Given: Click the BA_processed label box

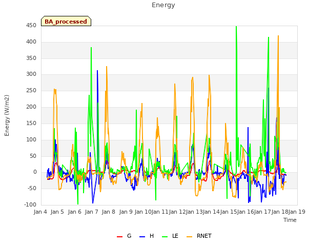Looking at the screenshot, I should pyautogui.click(x=66, y=21).
